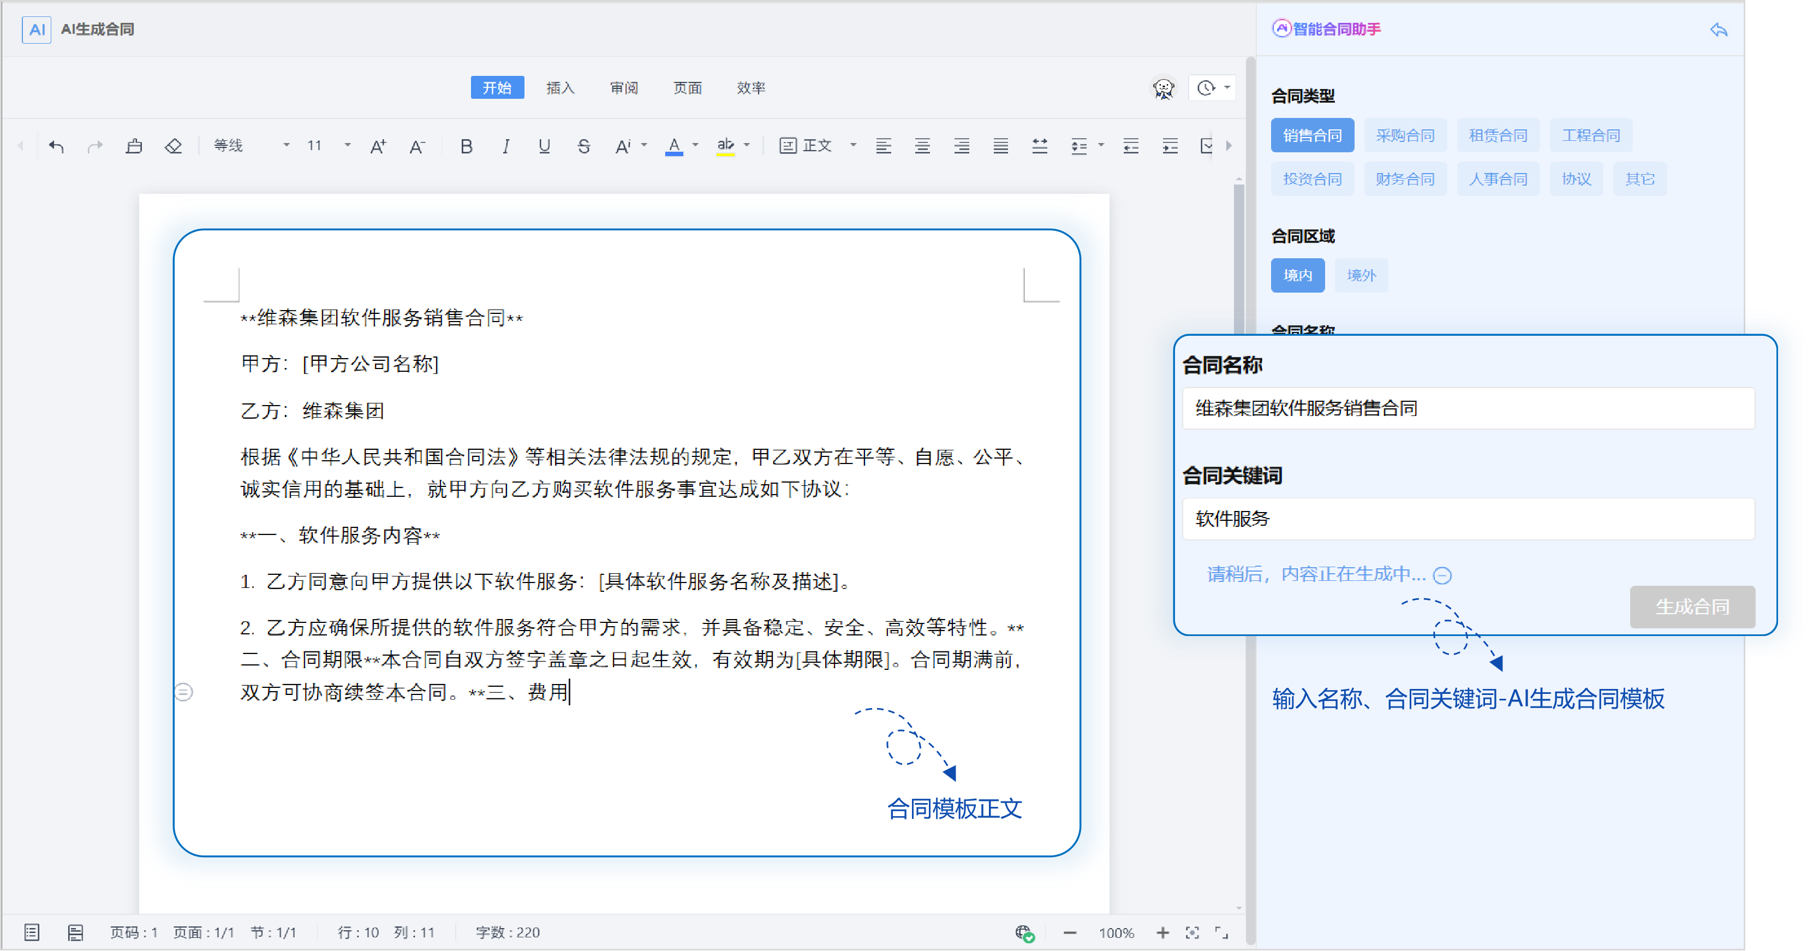The width and height of the screenshot is (1819, 951).
Task: Click the 合同关键词 input field
Action: tap(1468, 519)
